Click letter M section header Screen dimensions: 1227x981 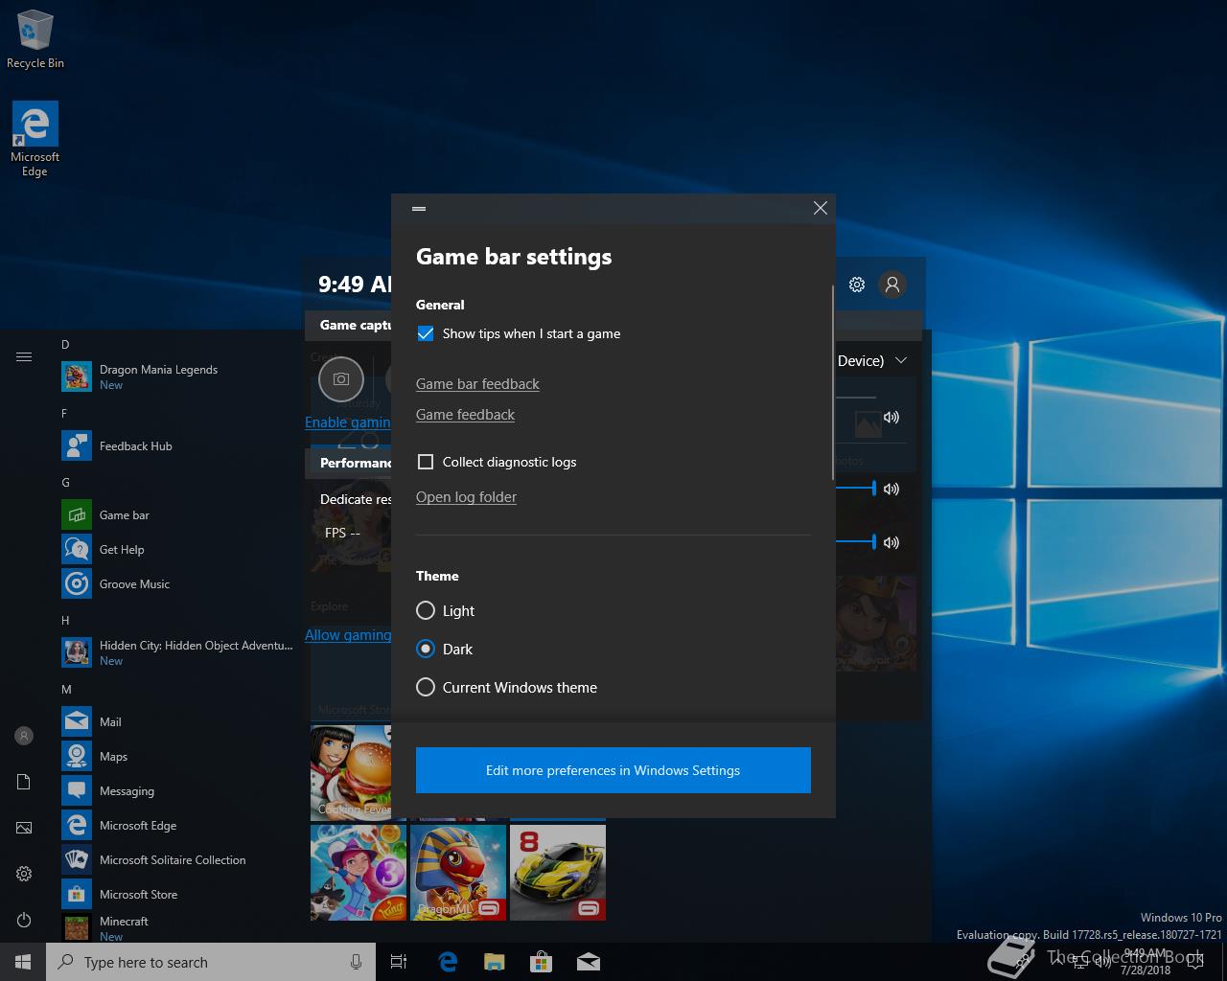66,690
